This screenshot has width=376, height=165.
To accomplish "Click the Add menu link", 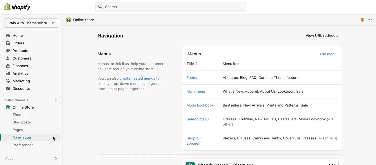I will pyautogui.click(x=328, y=54).
